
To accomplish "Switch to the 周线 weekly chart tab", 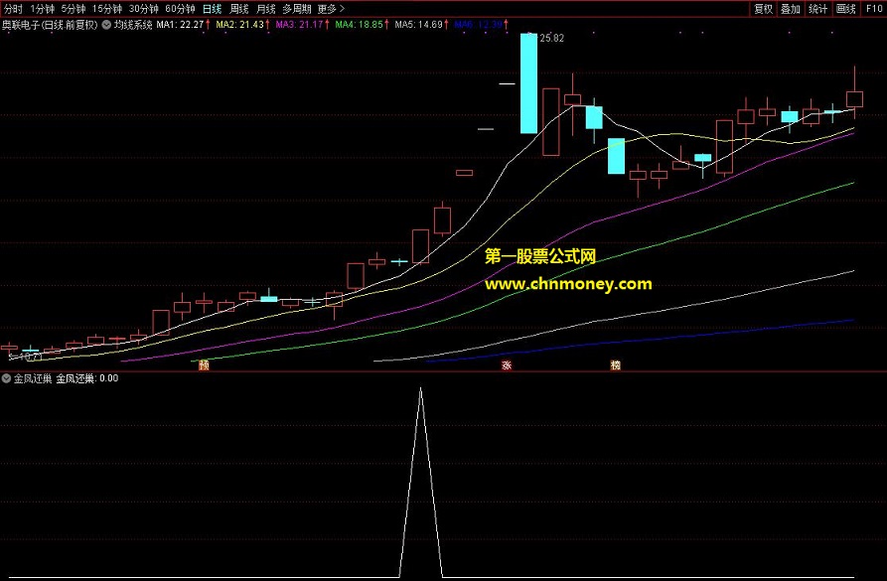I will tap(239, 9).
